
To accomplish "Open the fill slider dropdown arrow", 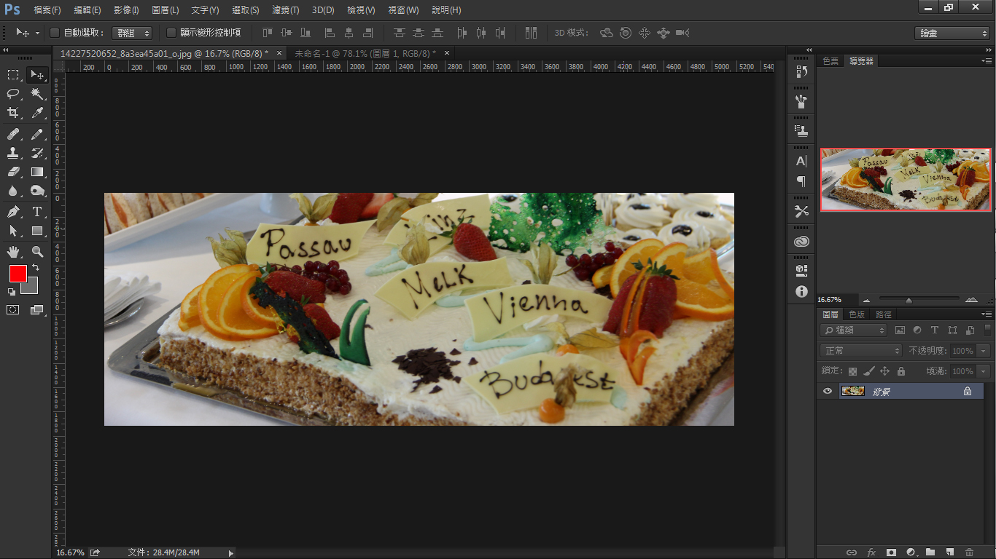I will tap(984, 371).
